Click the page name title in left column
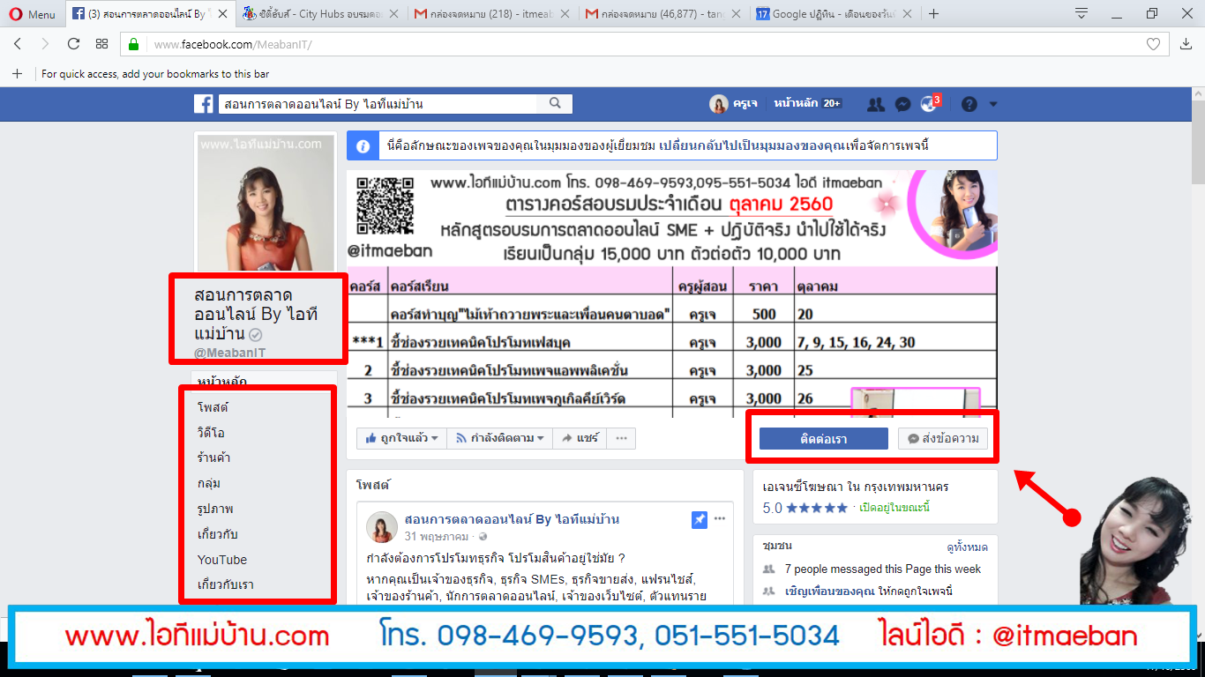The width and height of the screenshot is (1205, 677). coord(256,315)
